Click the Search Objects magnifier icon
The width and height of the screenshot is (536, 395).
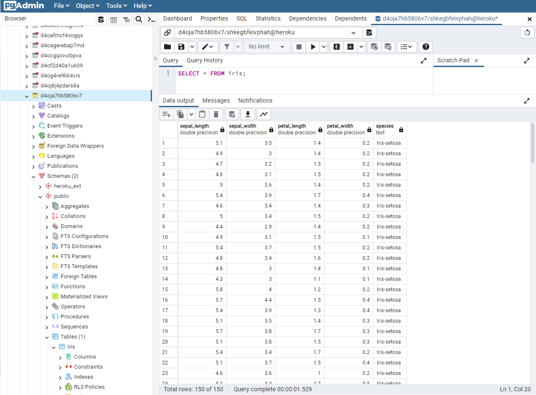click(x=139, y=19)
